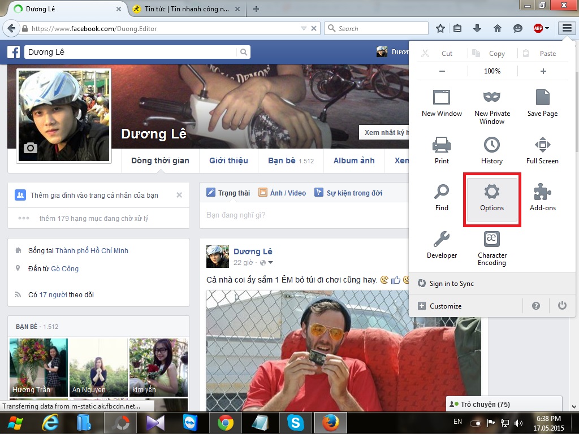Zoom in with the plus button
579x434 pixels.
543,71
